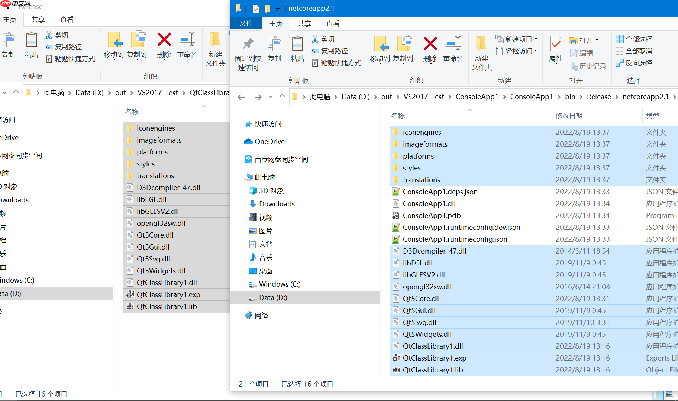Switch to View tab in Release window
The image size is (678, 401).
(67, 19)
